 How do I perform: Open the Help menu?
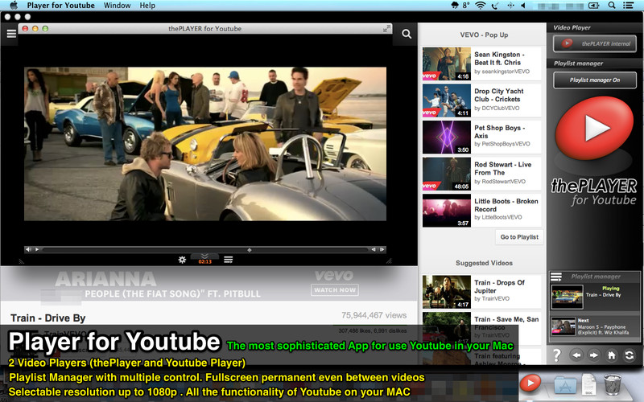147,6
